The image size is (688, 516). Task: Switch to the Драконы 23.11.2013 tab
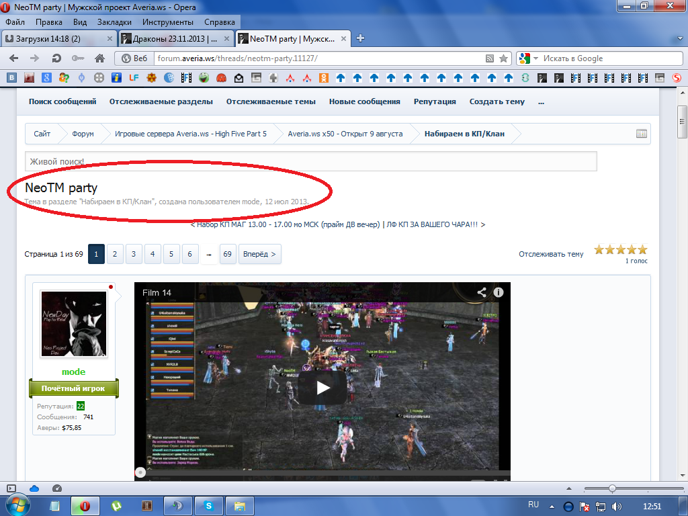[176, 38]
